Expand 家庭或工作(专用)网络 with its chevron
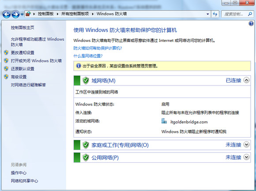 pyautogui.click(x=246, y=145)
